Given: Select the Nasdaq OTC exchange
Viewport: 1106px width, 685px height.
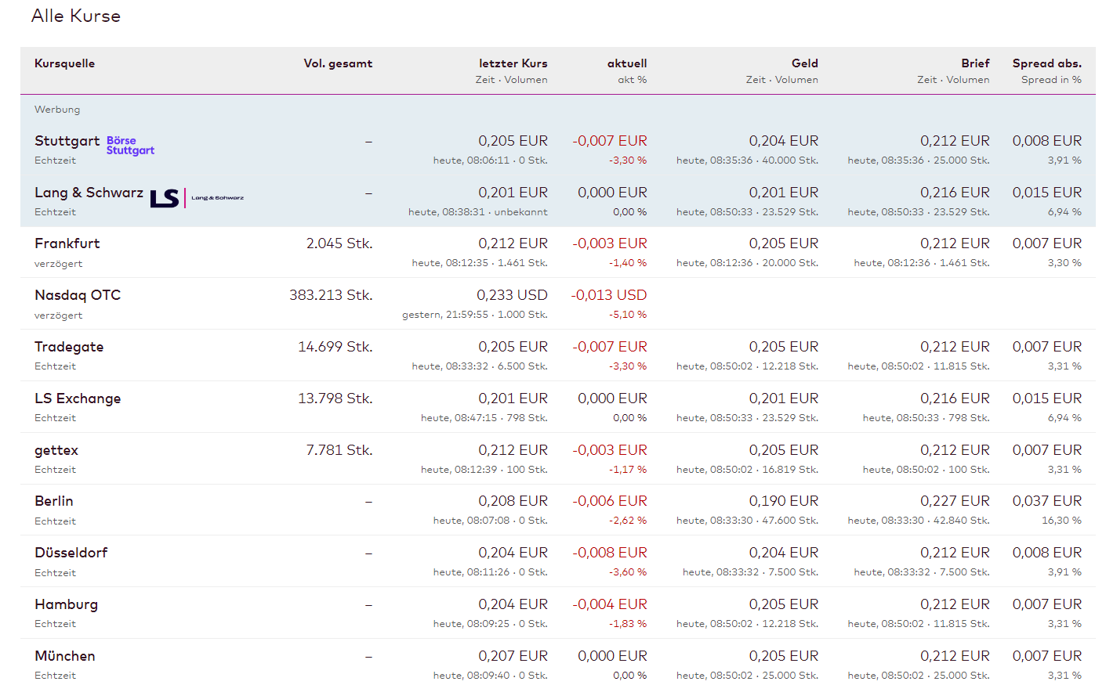Looking at the screenshot, I should [x=78, y=295].
